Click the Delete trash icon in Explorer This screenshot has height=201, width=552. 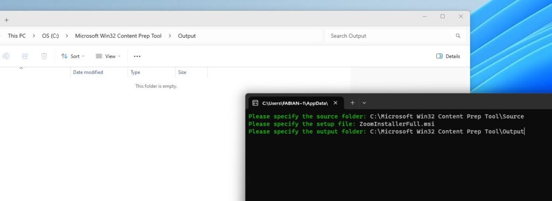click(44, 56)
